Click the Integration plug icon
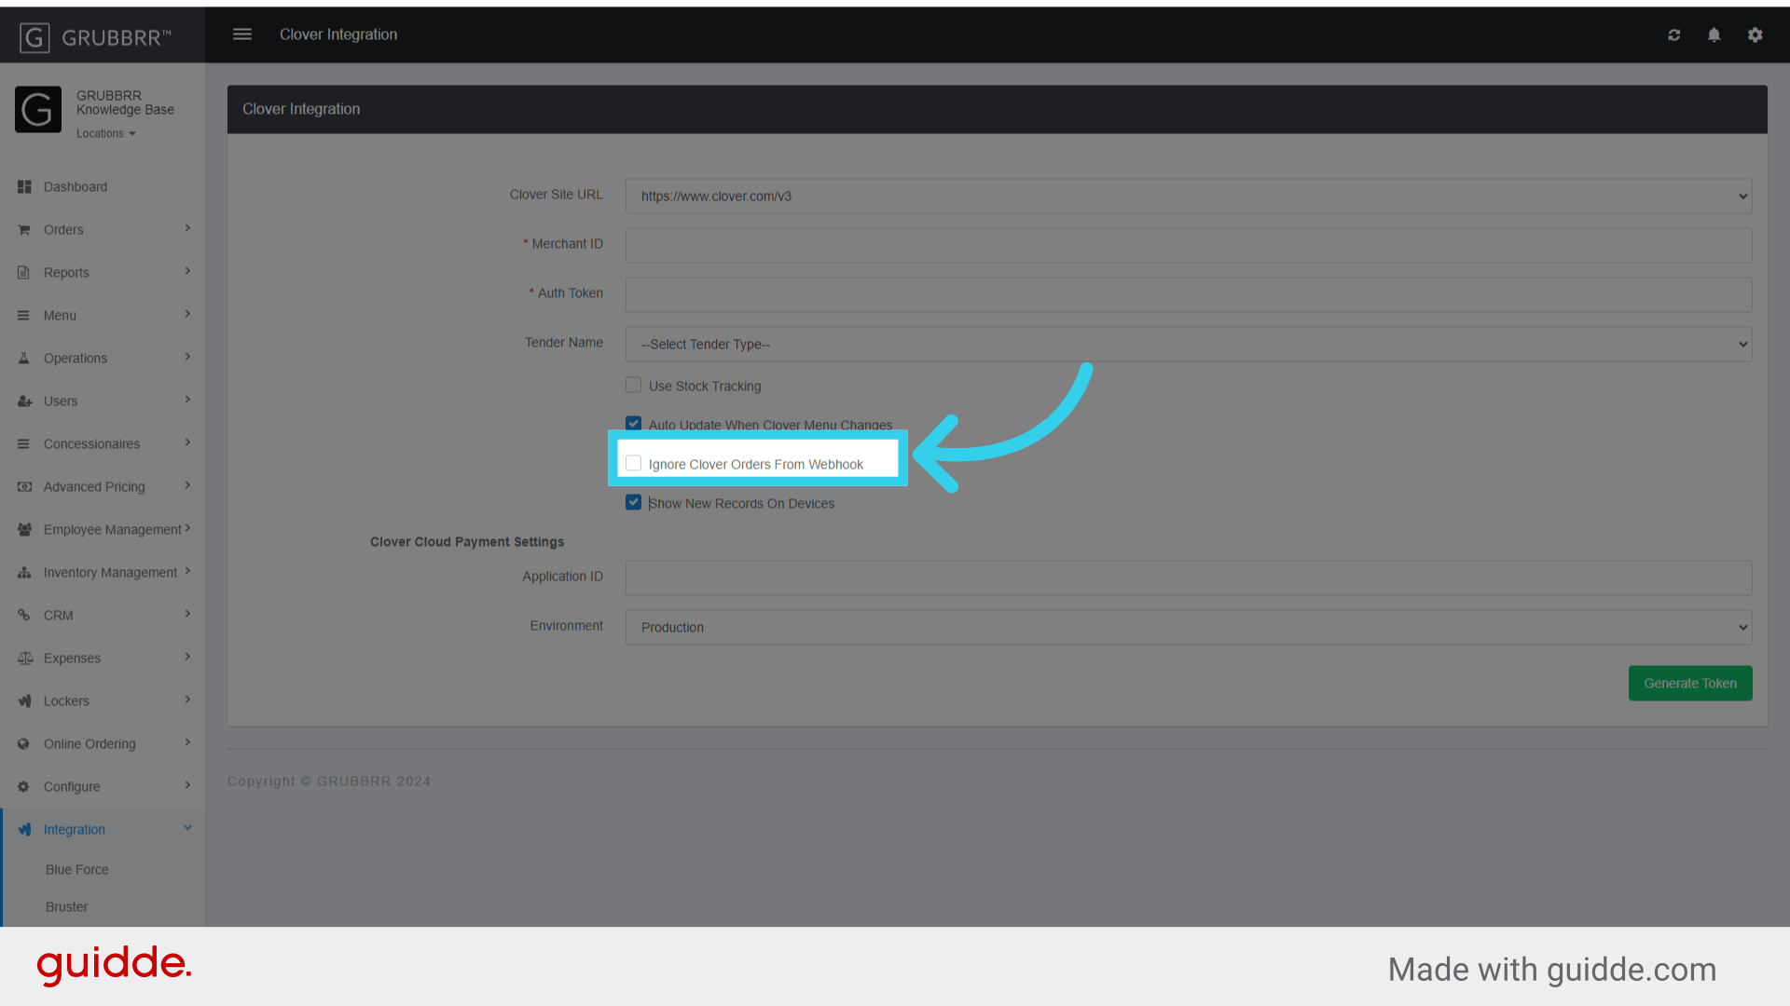Screen dimensions: 1790x1006 click(x=24, y=830)
